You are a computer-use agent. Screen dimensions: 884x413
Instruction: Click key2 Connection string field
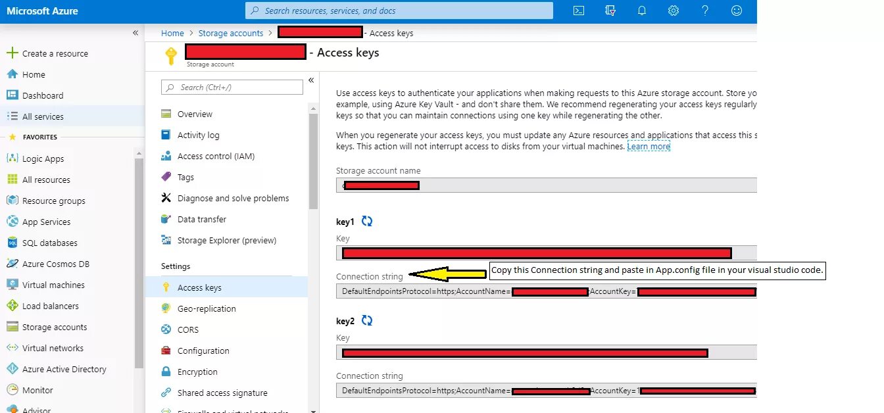547,391
